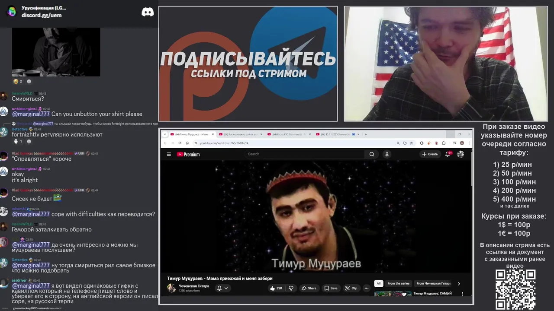
Task: Bookmark this page with the star icon
Action: click(411, 143)
